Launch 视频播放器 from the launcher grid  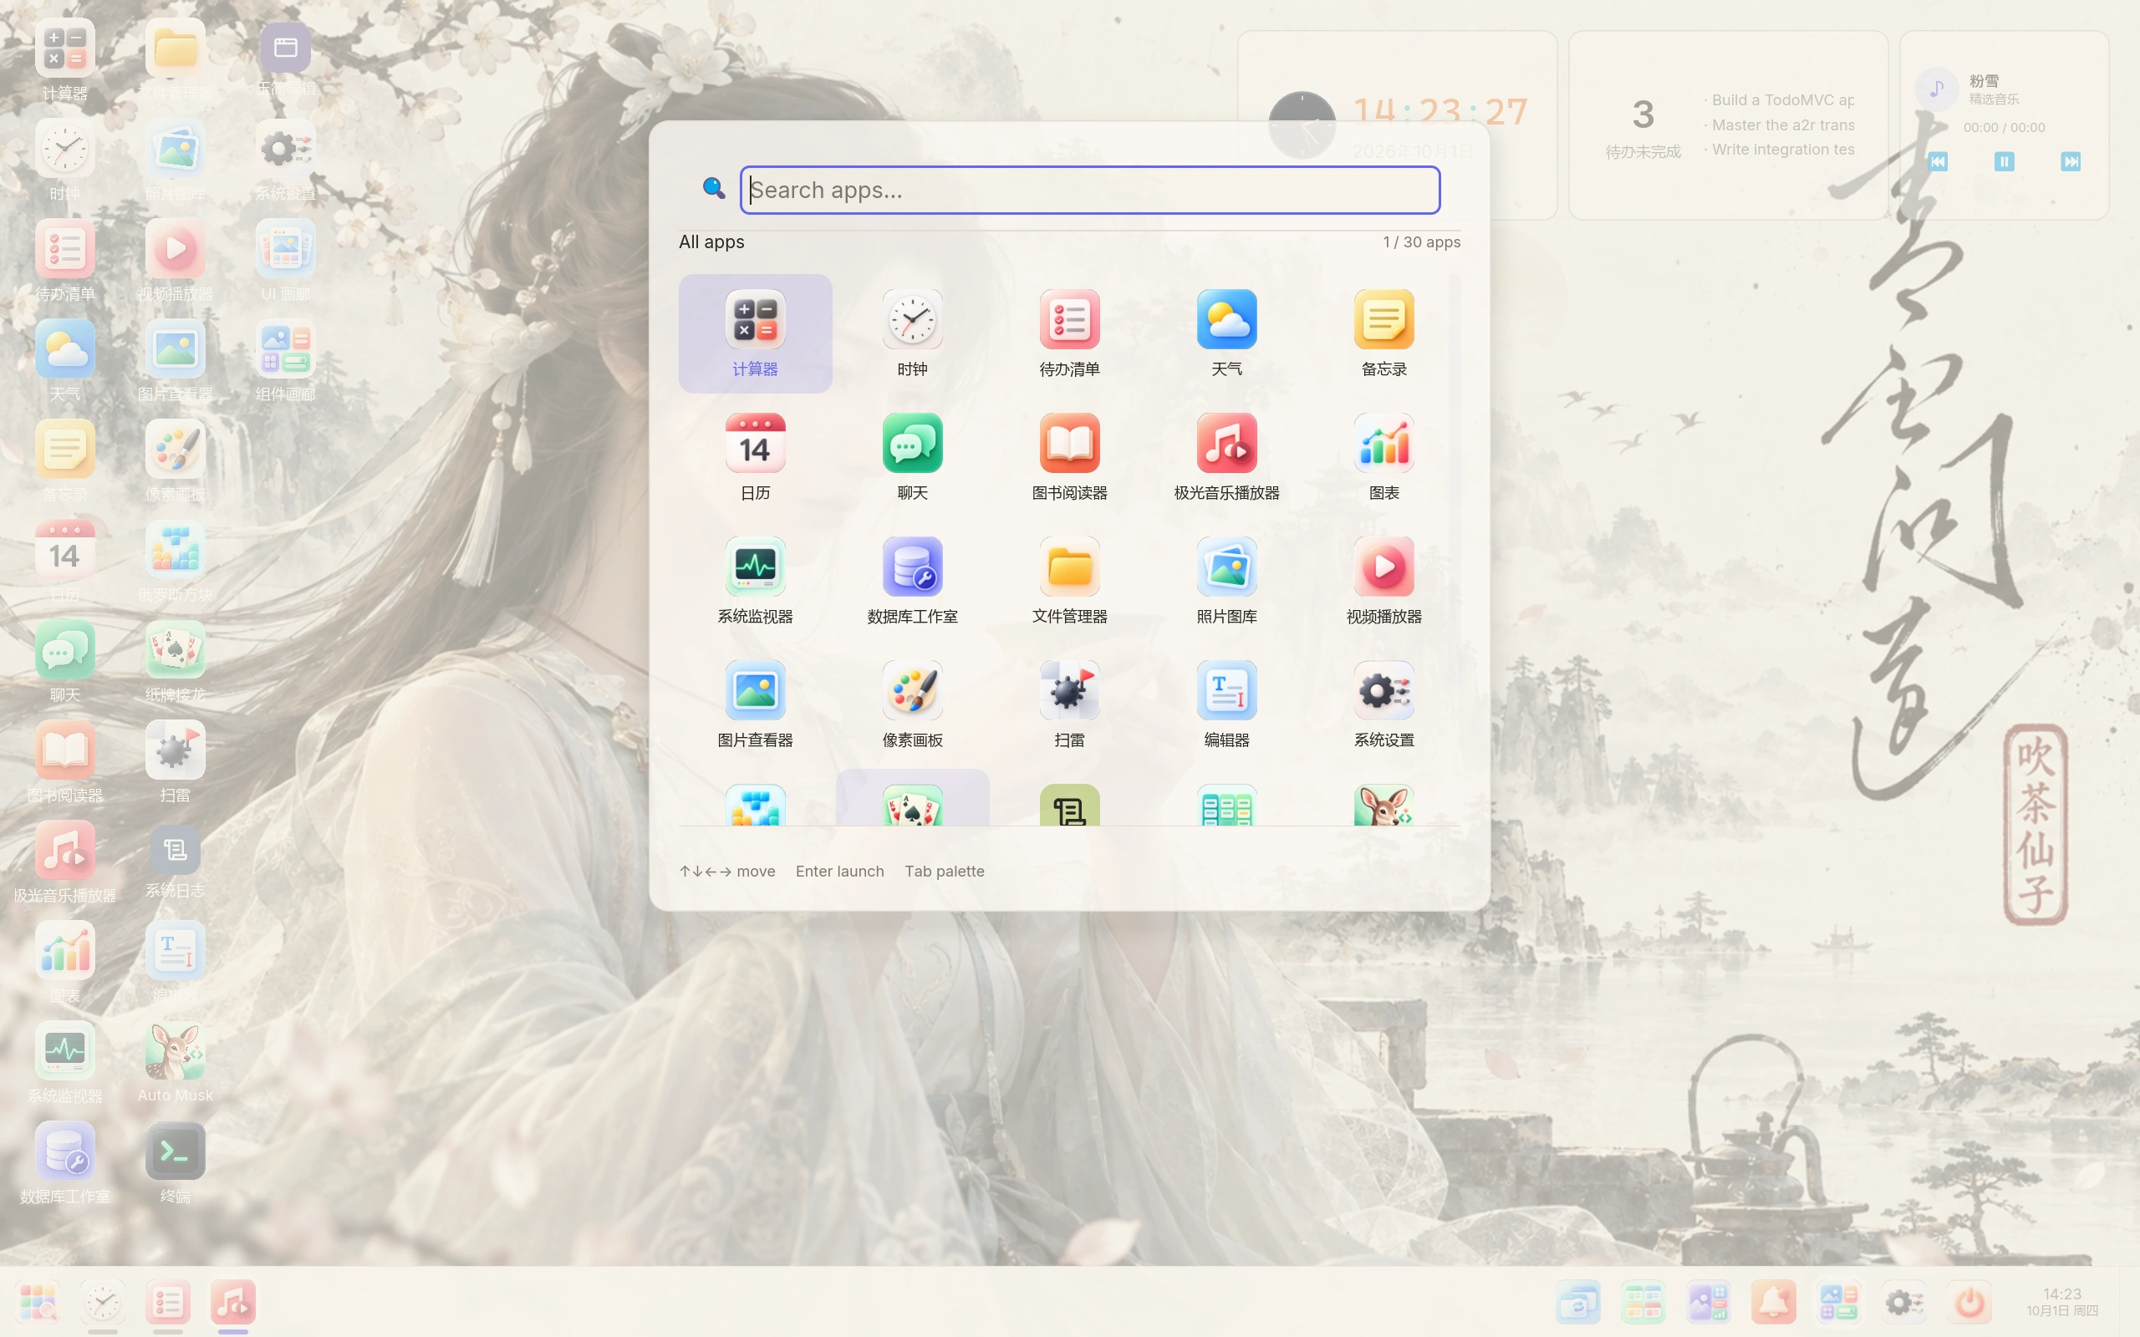[1384, 581]
